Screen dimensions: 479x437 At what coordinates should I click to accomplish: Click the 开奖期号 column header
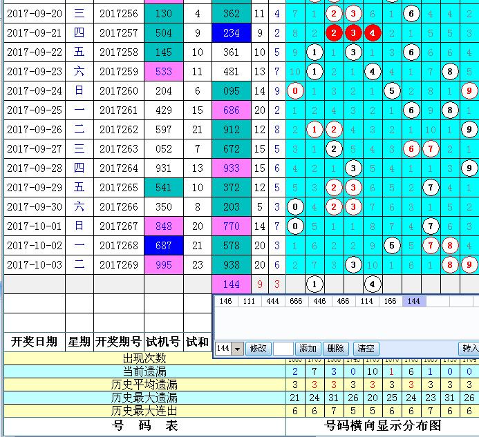tap(118, 341)
